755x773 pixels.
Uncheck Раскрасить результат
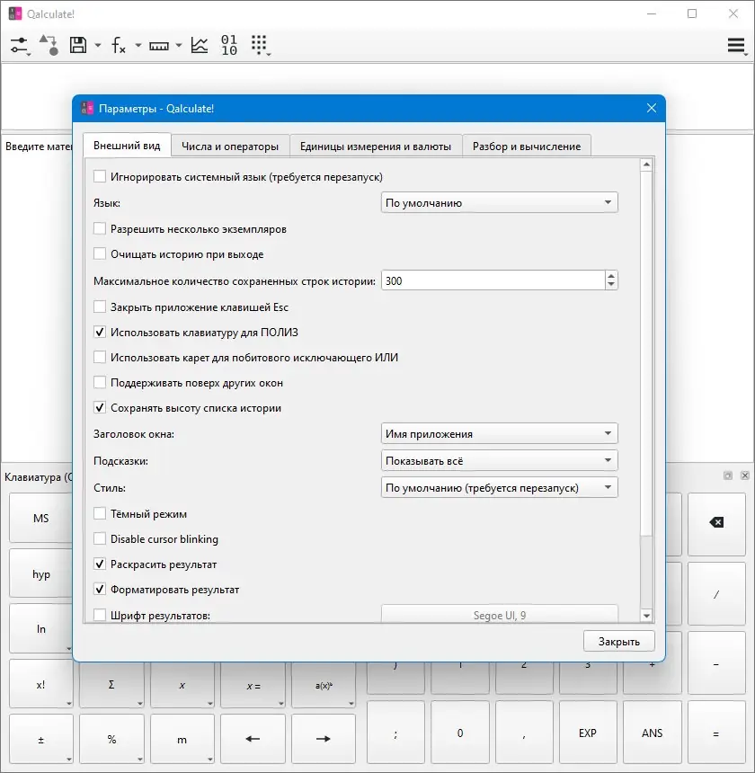100,564
